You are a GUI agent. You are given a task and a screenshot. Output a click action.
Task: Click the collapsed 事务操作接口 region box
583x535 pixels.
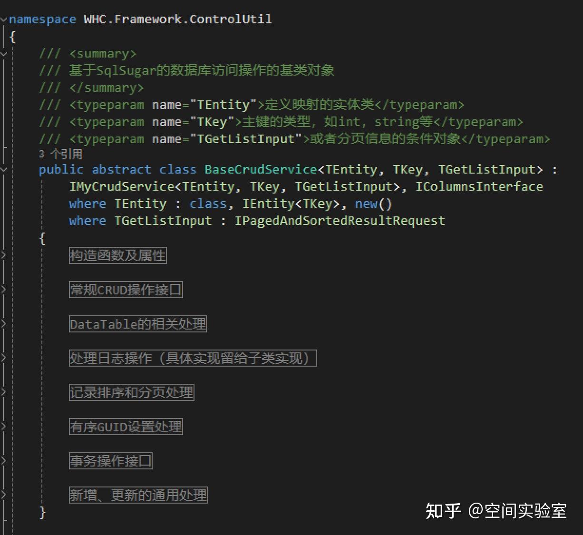click(x=111, y=461)
